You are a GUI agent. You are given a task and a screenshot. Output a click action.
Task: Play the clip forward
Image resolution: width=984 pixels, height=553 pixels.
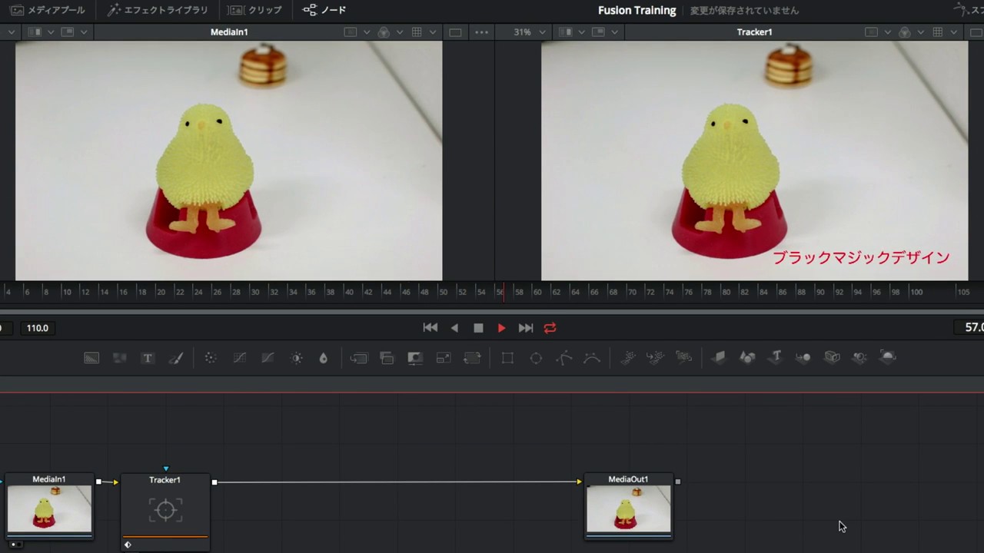pyautogui.click(x=501, y=328)
